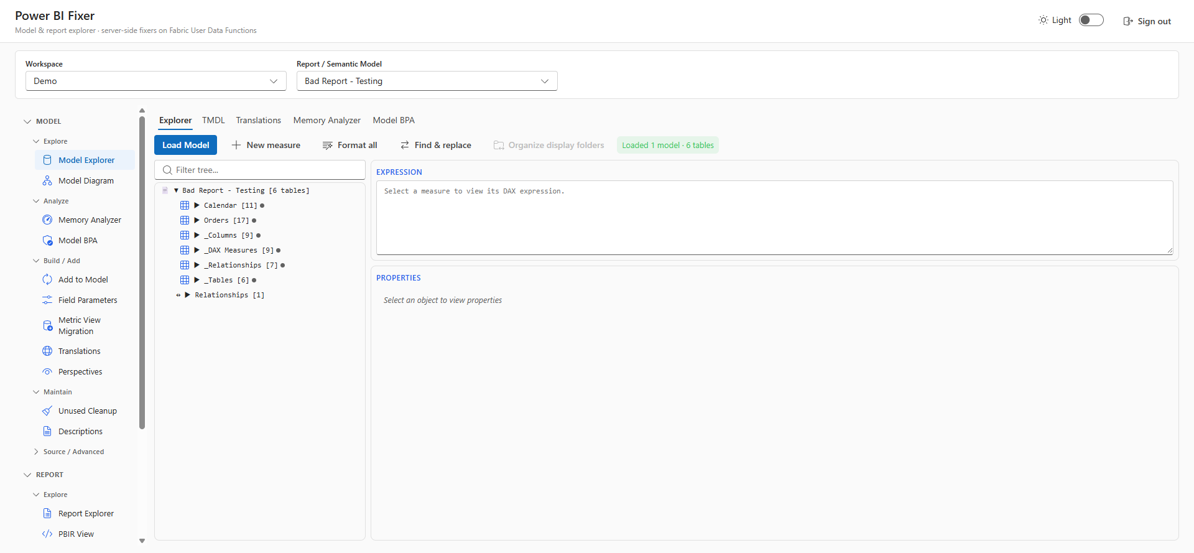Switch to the TMDL tab
Image resolution: width=1194 pixels, height=553 pixels.
tap(213, 120)
